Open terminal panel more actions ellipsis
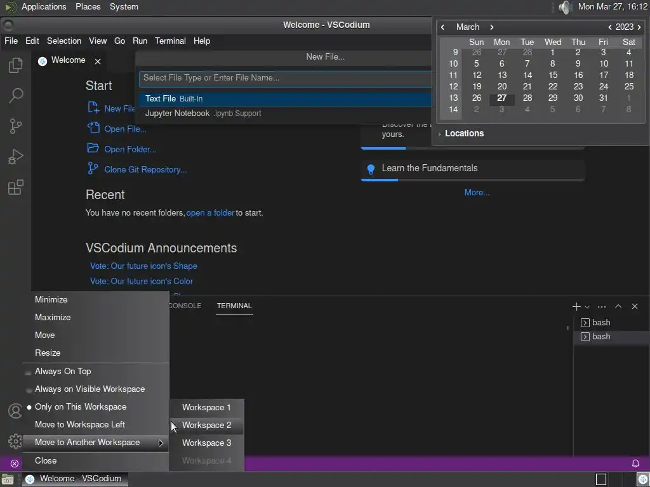 coord(602,306)
